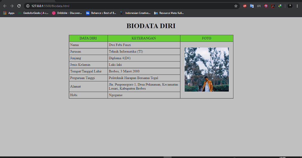Open the Adobe Acrobat extension
Viewport: 302px width, 158px height.
[273, 6]
